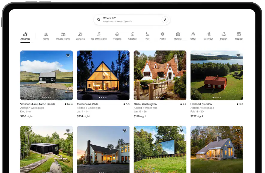Screen dimensions: 265x173
Task: Open the glowing A-frame house photo
Action: pyautogui.click(x=103, y=75)
